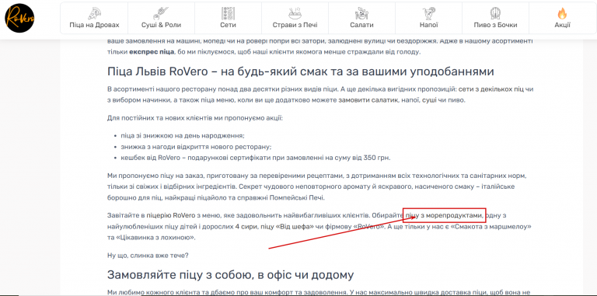Open the Суші & Роли category

pyautogui.click(x=162, y=19)
